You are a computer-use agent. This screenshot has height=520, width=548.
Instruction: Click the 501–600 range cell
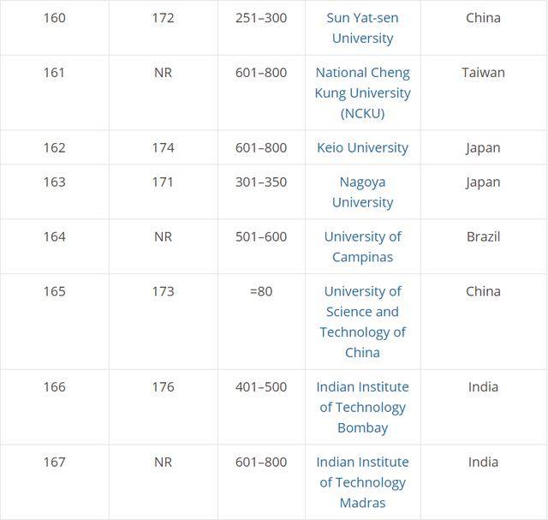(x=261, y=246)
